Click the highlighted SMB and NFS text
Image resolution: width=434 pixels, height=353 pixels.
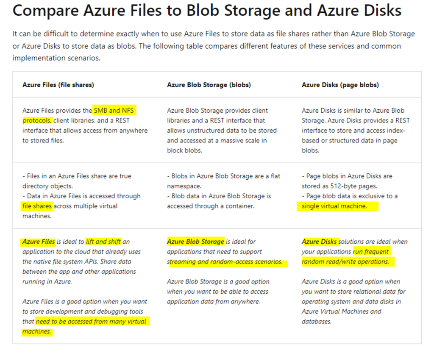point(114,111)
